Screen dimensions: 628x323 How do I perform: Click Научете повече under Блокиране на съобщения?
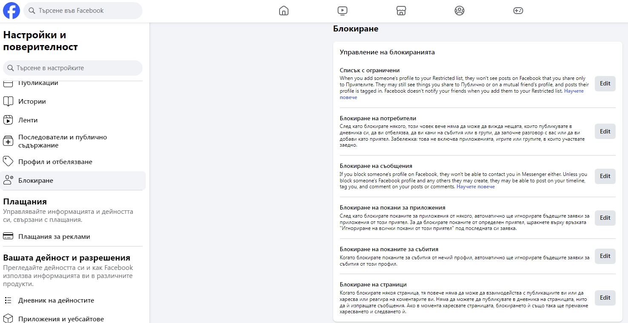[475, 187]
